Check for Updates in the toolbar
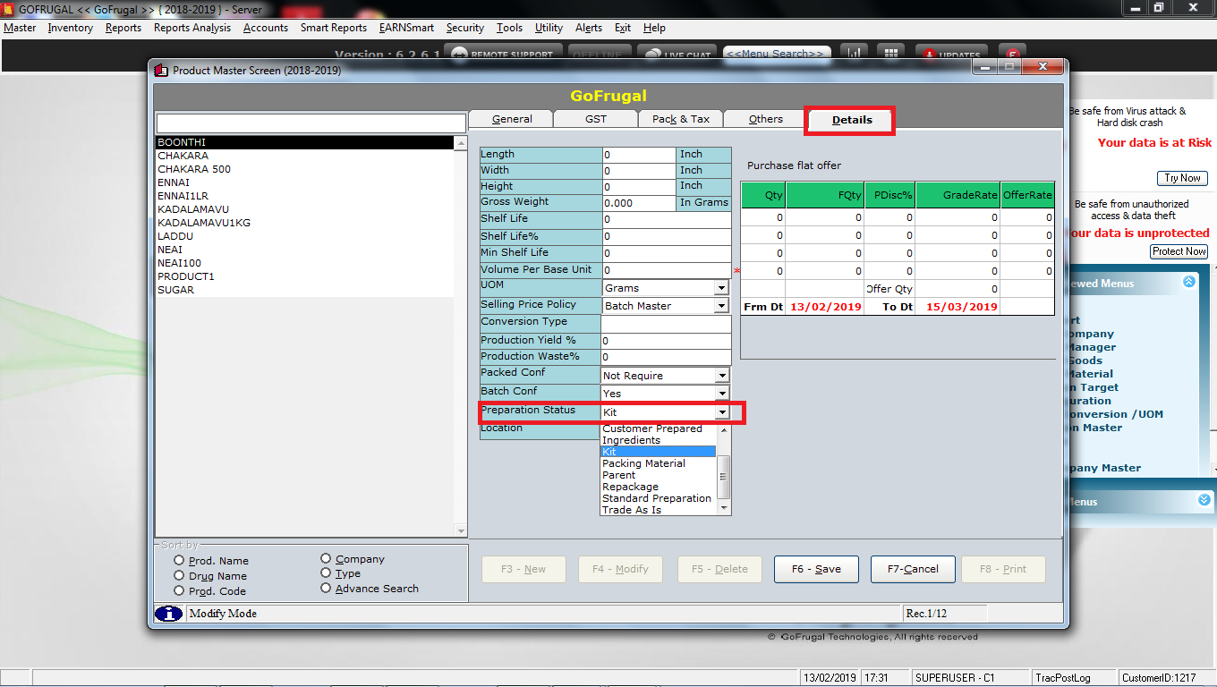 click(x=950, y=53)
